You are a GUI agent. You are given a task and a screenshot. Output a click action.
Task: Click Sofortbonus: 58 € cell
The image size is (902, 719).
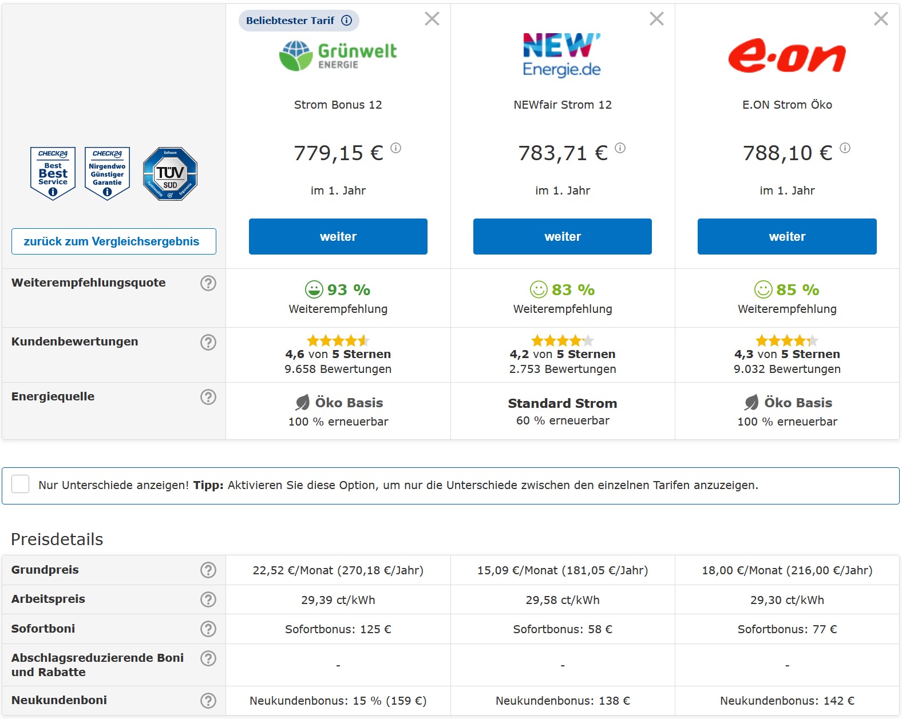[563, 629]
